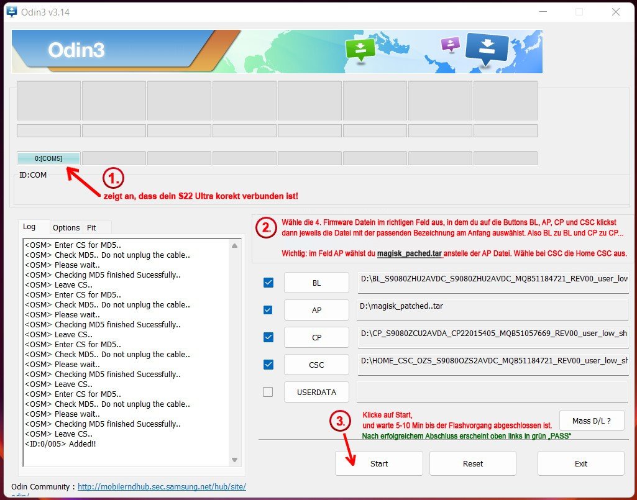Click the BL file path field
This screenshot has width=637, height=500.
(493, 282)
